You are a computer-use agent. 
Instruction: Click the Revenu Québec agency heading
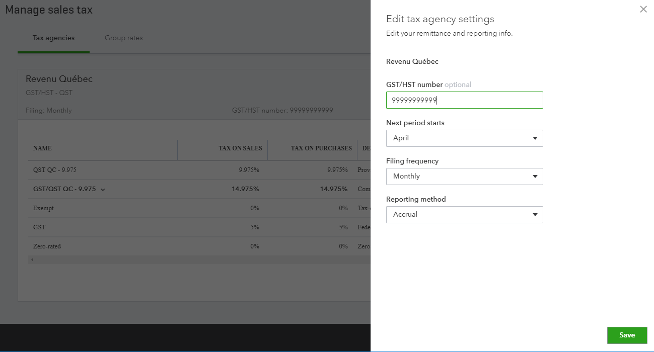click(x=59, y=79)
